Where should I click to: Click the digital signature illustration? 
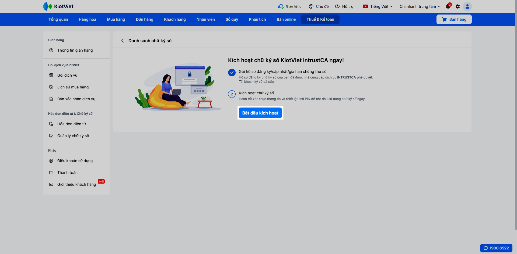click(178, 87)
